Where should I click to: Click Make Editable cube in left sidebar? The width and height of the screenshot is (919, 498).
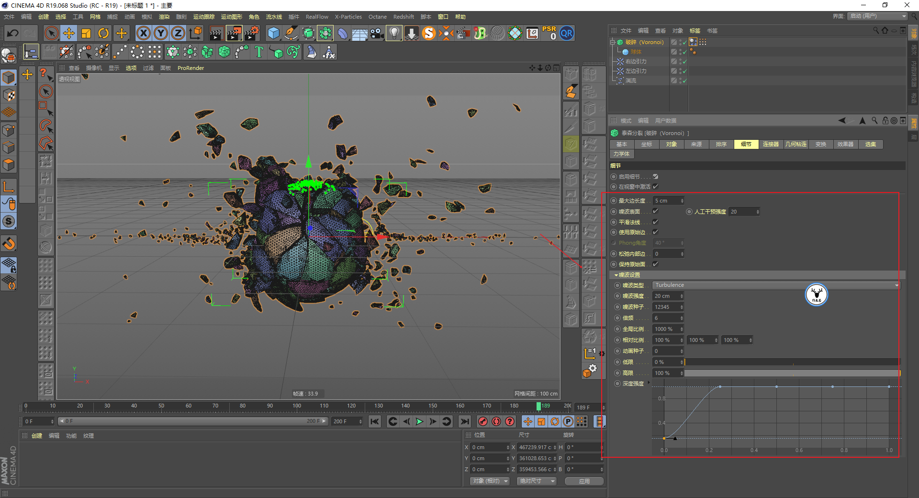(9, 77)
